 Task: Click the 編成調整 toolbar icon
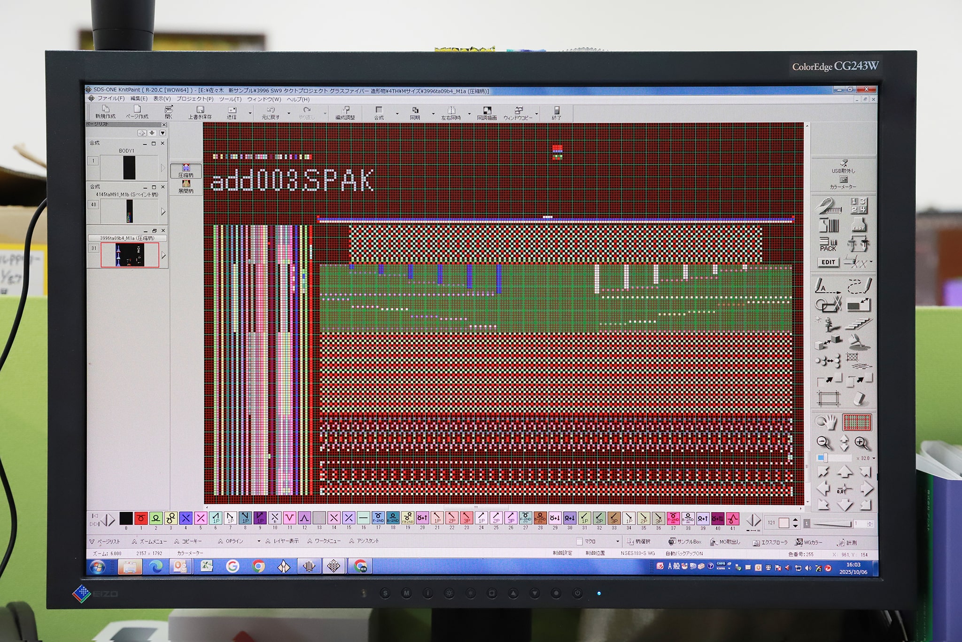[345, 112]
